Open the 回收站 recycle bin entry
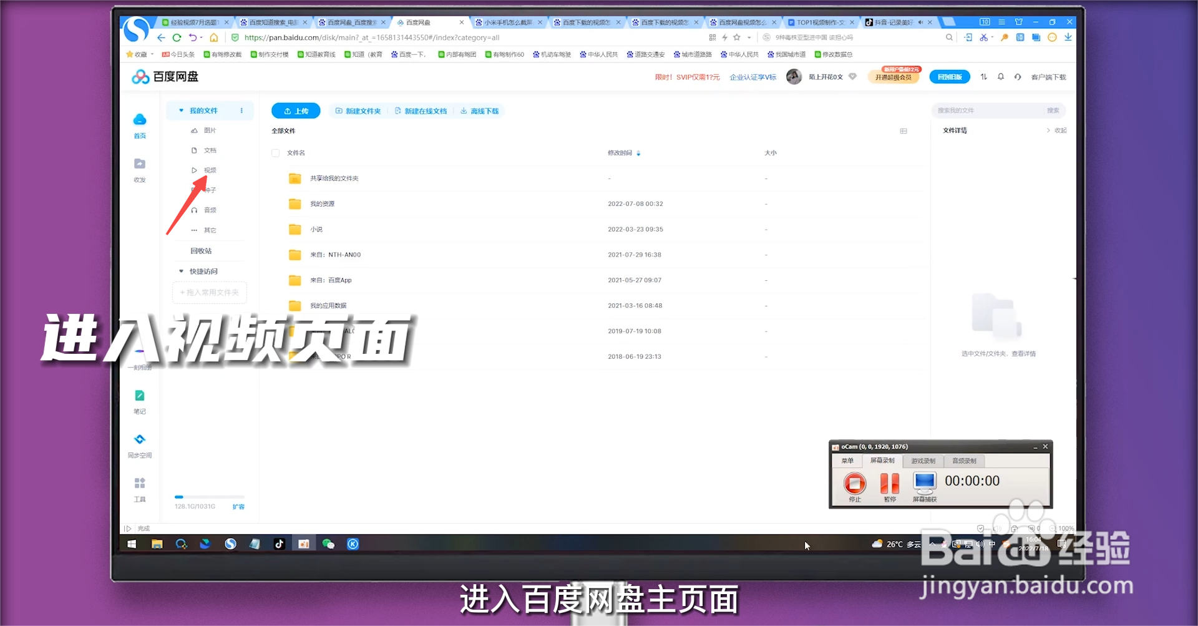 (201, 251)
